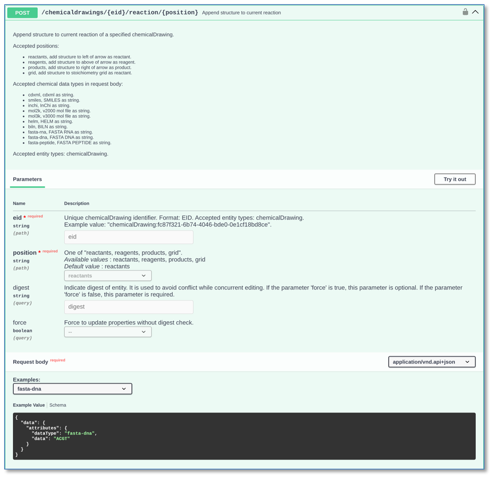Click the 'fasta-dna, FASTA DNA as string.' bullet
The height and width of the screenshot is (477, 492).
click(x=61, y=138)
